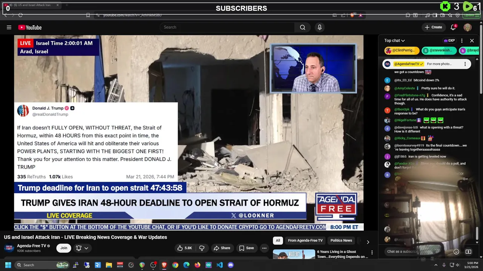Click @borntosurvey4919 chat message

pos(426,148)
